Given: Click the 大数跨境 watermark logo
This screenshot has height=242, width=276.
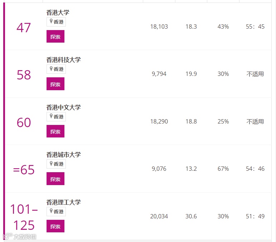Looking at the screenshot, I should click(20, 236).
